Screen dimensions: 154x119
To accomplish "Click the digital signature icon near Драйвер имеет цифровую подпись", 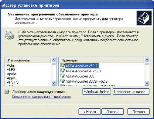I will 7,92.
